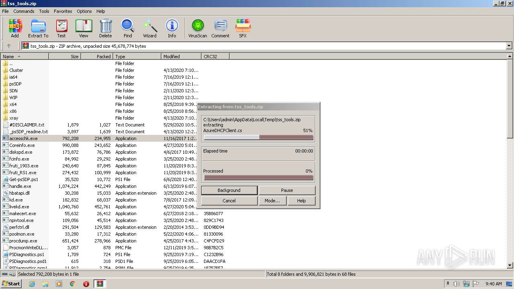
Task: Select the xray folder
Action: (x=14, y=118)
